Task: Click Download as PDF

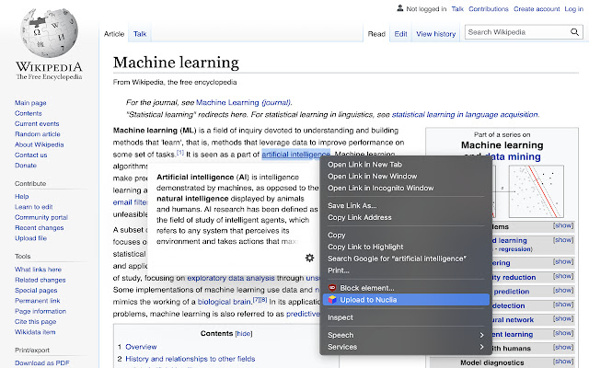Action: [42, 363]
